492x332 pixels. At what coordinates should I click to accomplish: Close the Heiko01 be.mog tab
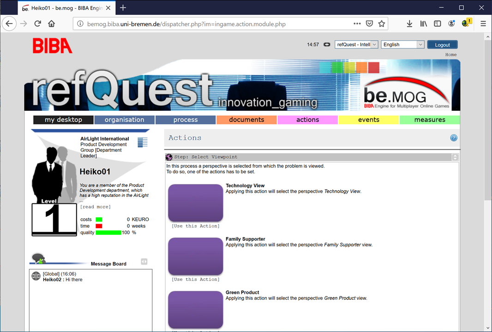pos(108,8)
